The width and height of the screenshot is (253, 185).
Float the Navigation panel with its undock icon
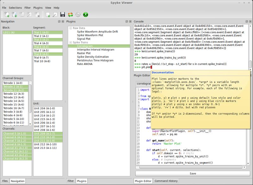[59, 22]
